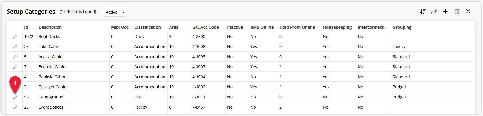Viewport: 483px width, 116px height.
Task: Click G/L code 4-1002
Action: coord(199,87)
